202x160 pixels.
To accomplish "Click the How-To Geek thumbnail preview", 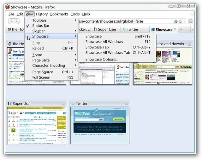I will [16, 66].
